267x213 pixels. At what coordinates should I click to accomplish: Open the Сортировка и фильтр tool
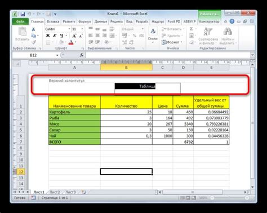pos(208,36)
